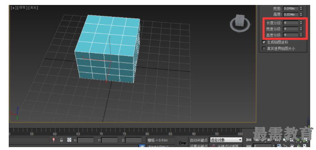This screenshot has height=150, width=316.
Task: Click the add time tag icon
Action: [x=142, y=147]
